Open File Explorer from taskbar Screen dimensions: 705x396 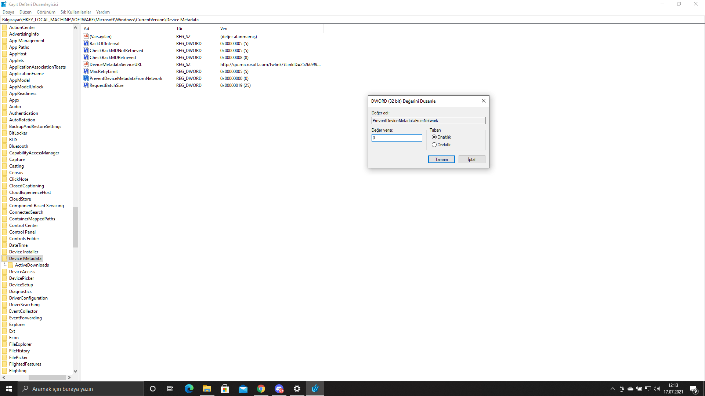tap(207, 389)
